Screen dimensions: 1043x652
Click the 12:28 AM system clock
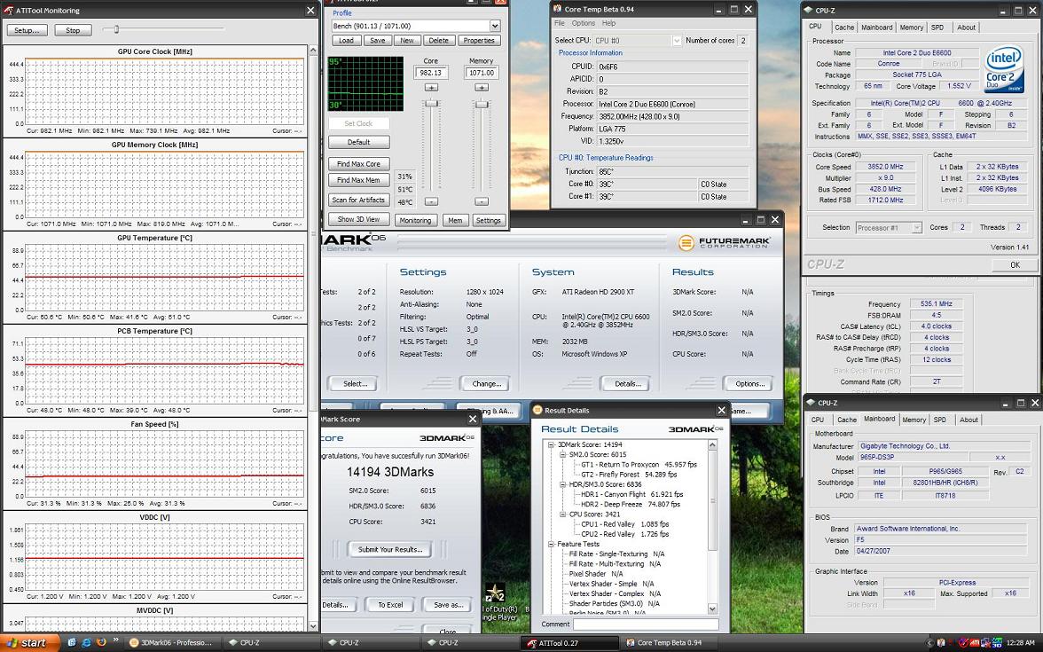[1021, 642]
